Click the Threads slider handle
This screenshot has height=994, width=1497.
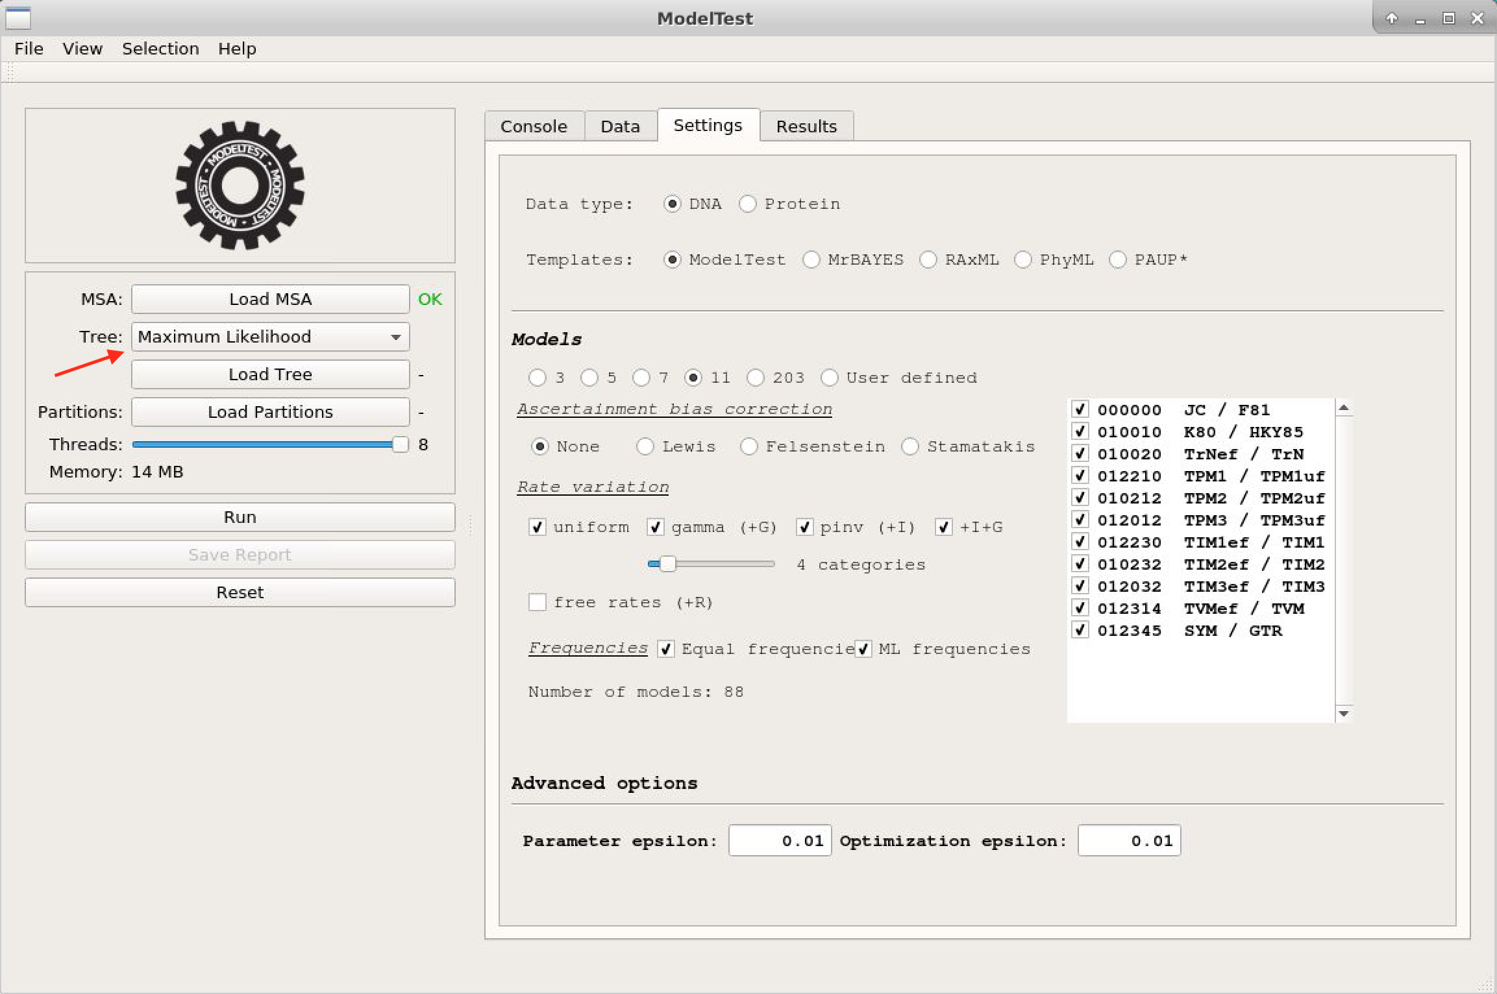tap(401, 444)
